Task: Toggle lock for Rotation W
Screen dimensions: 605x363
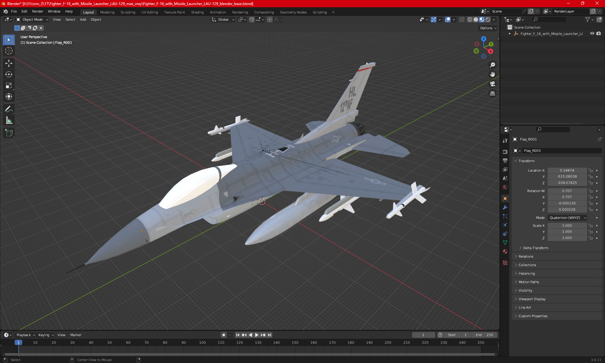Action: [591, 191]
